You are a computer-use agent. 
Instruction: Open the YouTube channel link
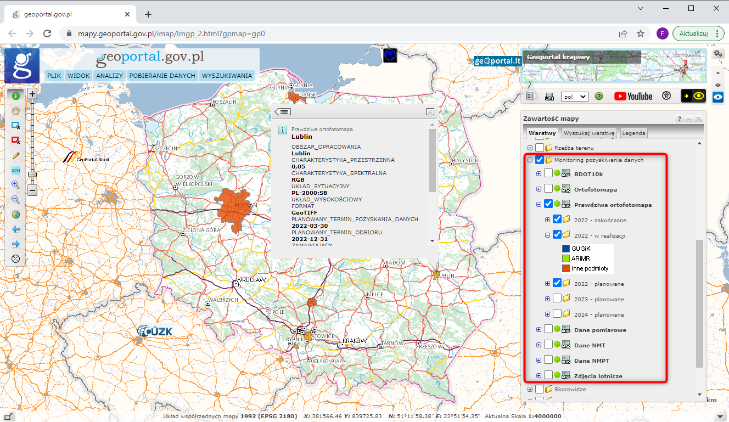[633, 96]
